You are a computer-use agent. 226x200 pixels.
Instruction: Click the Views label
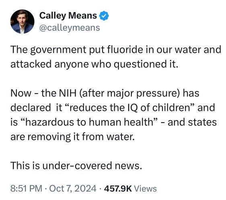pos(146,189)
